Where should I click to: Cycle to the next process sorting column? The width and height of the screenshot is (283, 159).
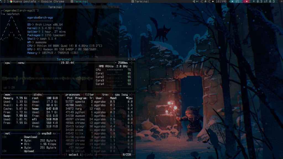130,94
